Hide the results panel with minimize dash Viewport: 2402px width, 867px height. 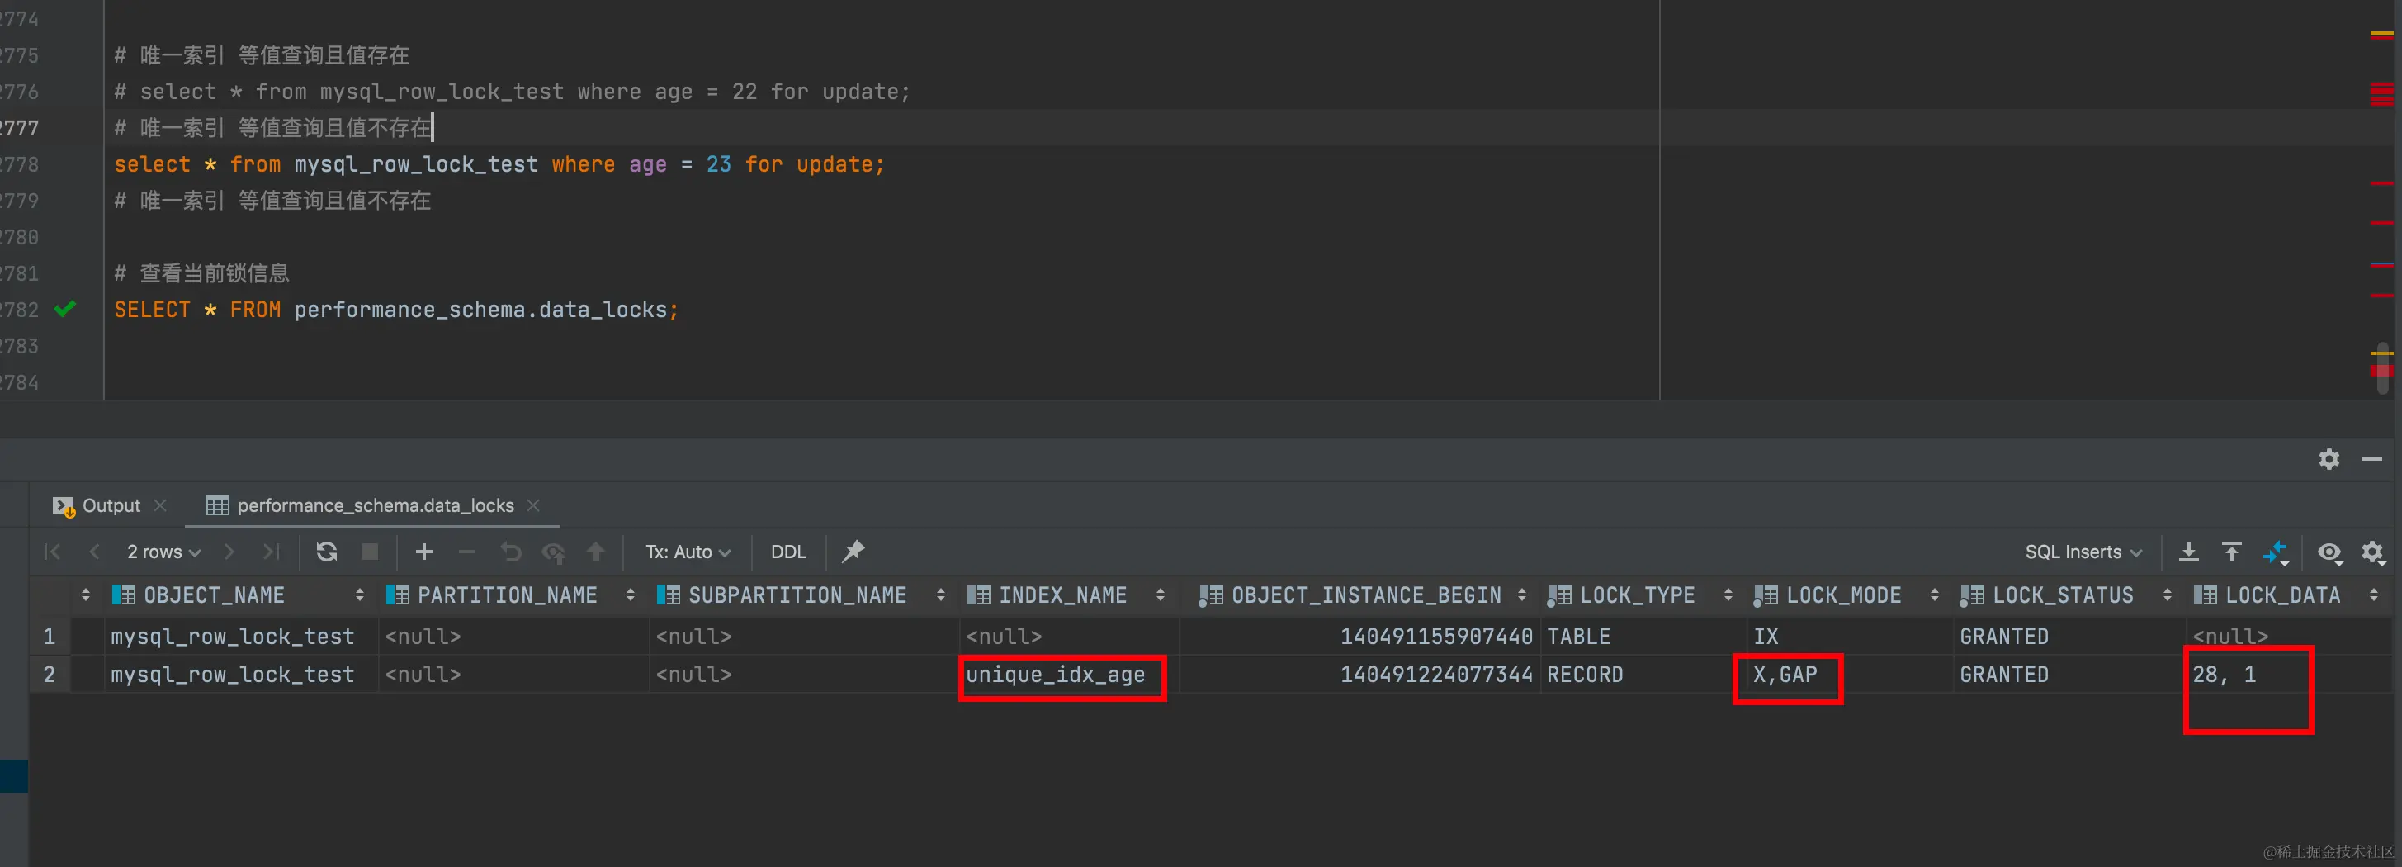pyautogui.click(x=2372, y=459)
